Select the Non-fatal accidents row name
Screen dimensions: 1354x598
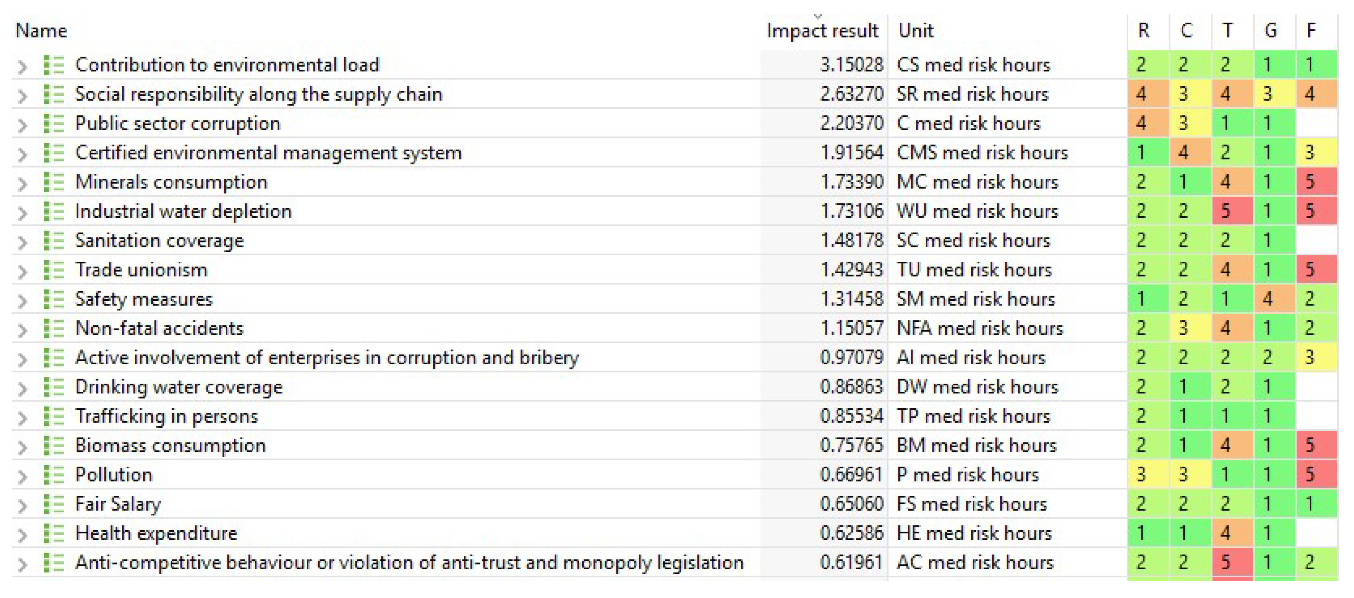pos(159,329)
